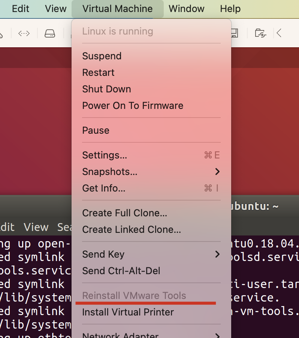The image size is (299, 338).
Task: Open the shared folders toolbar icon
Action: coord(260,33)
